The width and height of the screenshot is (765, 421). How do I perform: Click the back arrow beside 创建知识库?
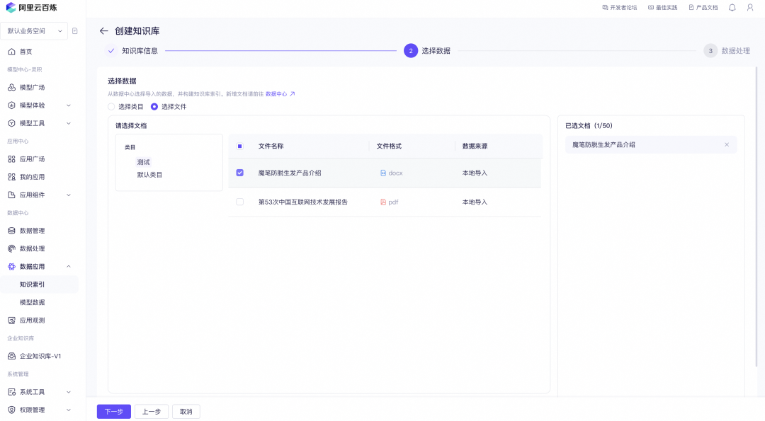point(103,30)
